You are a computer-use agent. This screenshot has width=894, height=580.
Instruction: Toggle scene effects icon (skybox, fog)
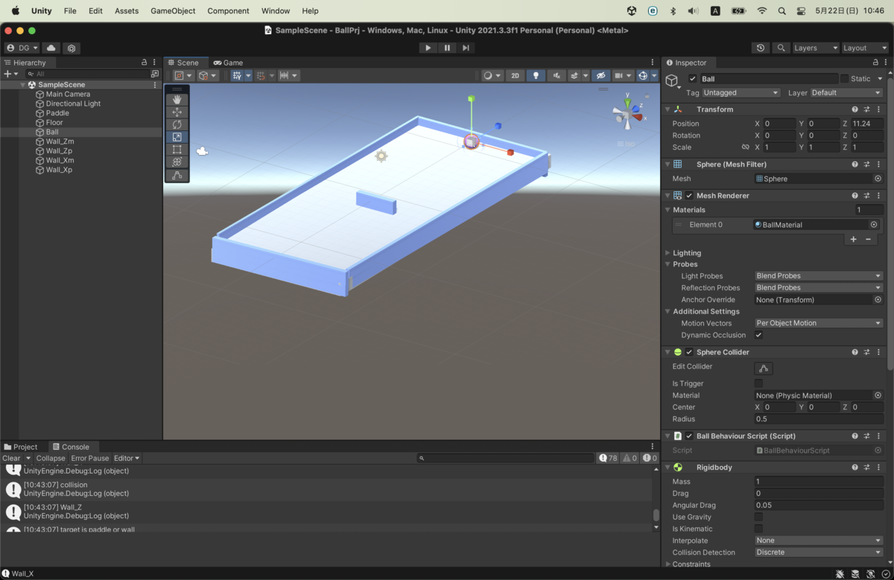pyautogui.click(x=575, y=75)
